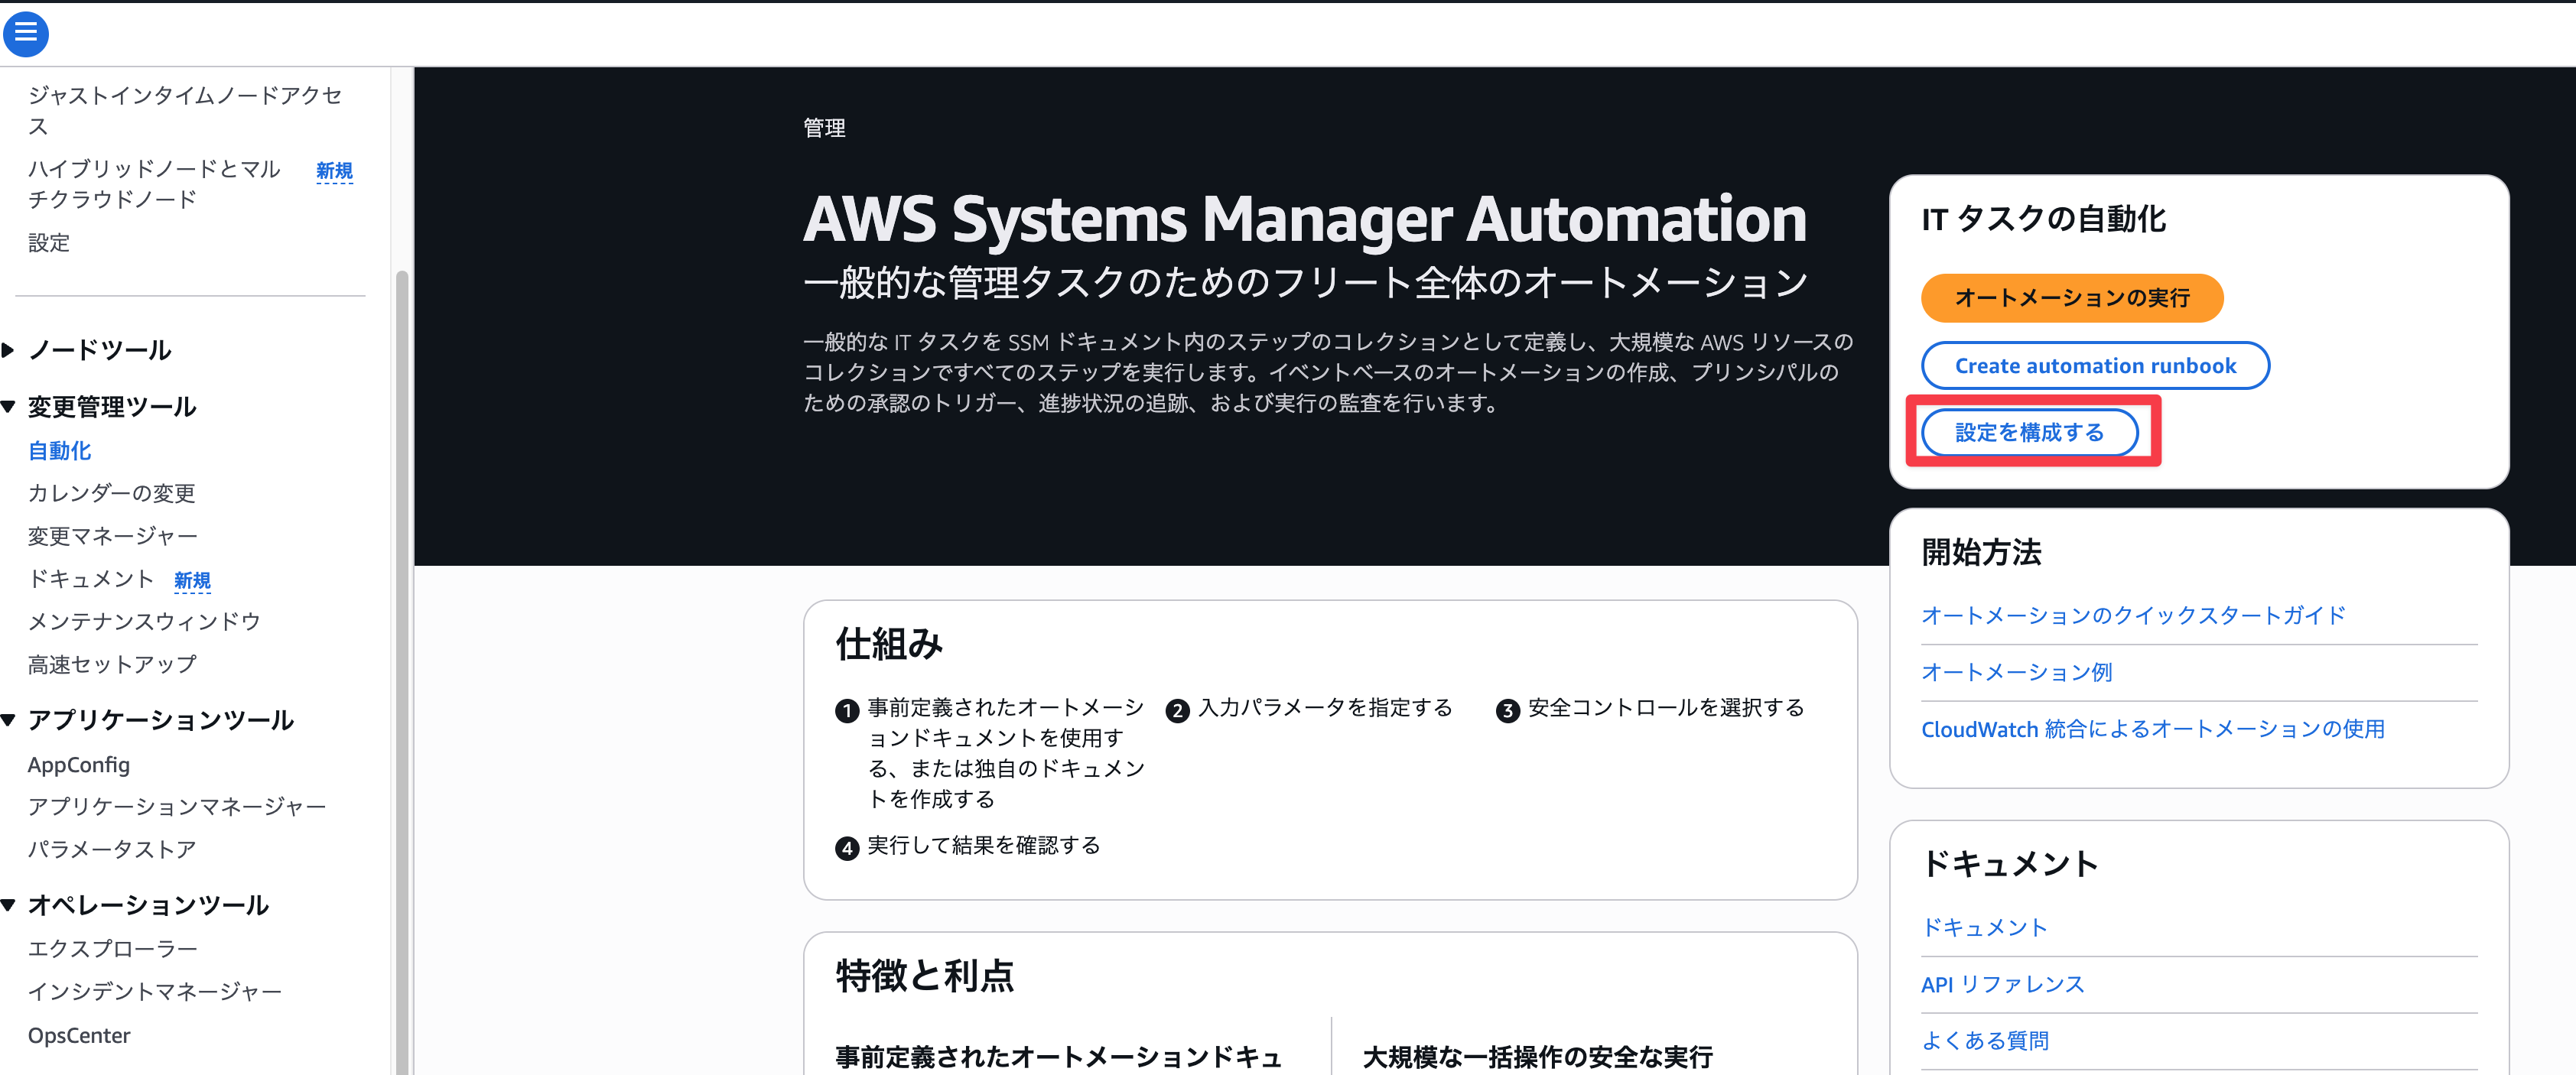
Task: Select メンテナンスウィンドウ in the sidebar
Action: (144, 621)
